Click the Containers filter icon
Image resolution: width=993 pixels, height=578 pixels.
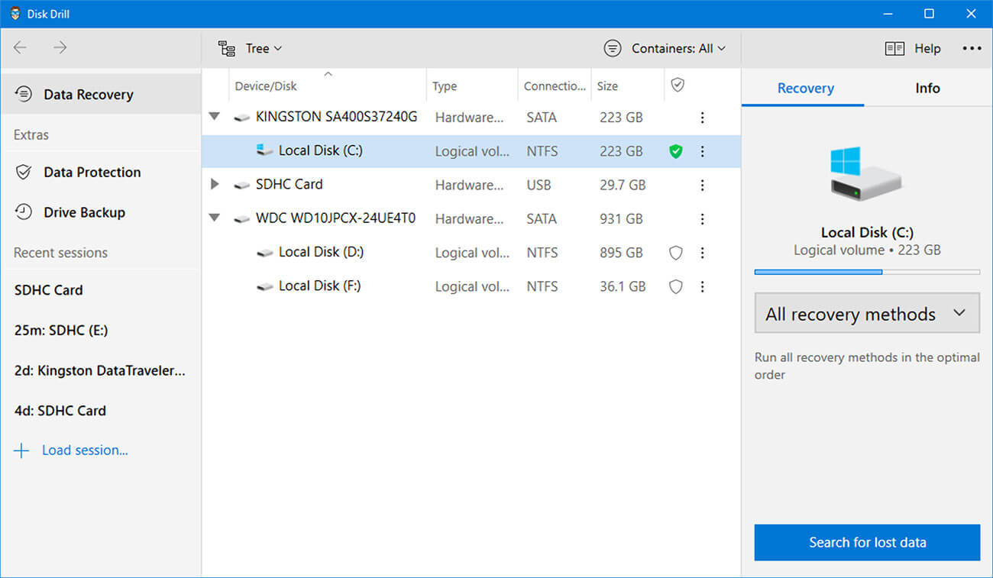coord(613,48)
